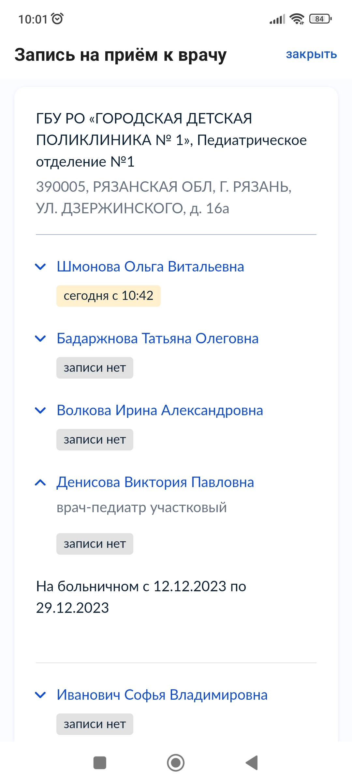Tap the Wi-Fi status icon
Image resolution: width=352 pixels, height=784 pixels.
point(297,19)
